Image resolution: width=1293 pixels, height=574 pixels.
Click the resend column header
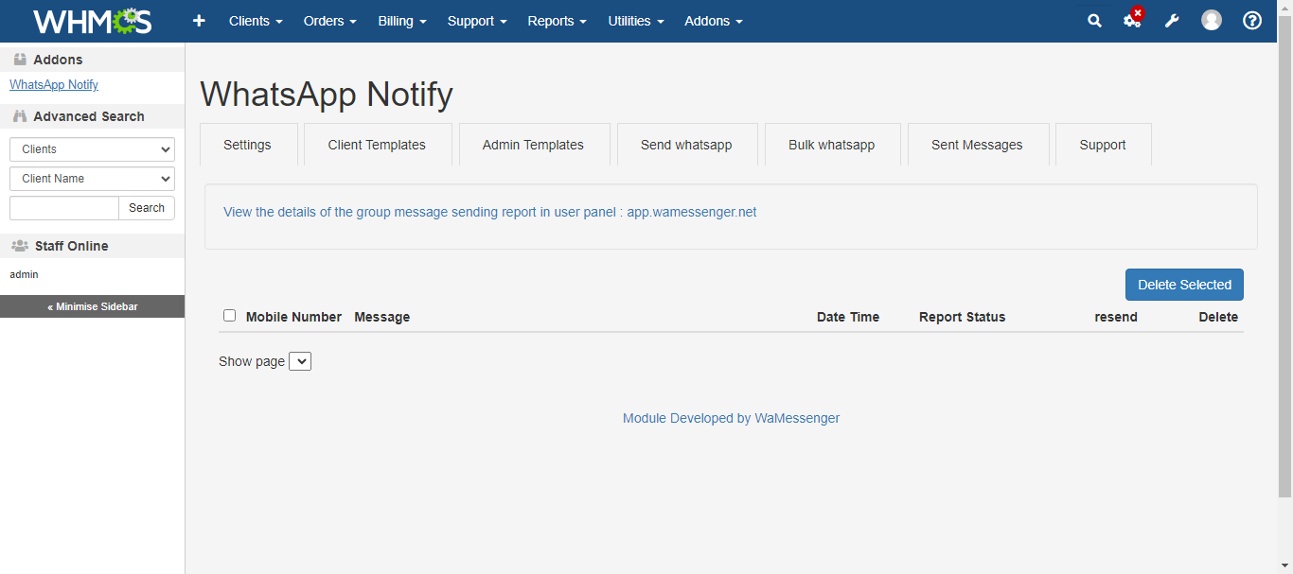click(1116, 317)
